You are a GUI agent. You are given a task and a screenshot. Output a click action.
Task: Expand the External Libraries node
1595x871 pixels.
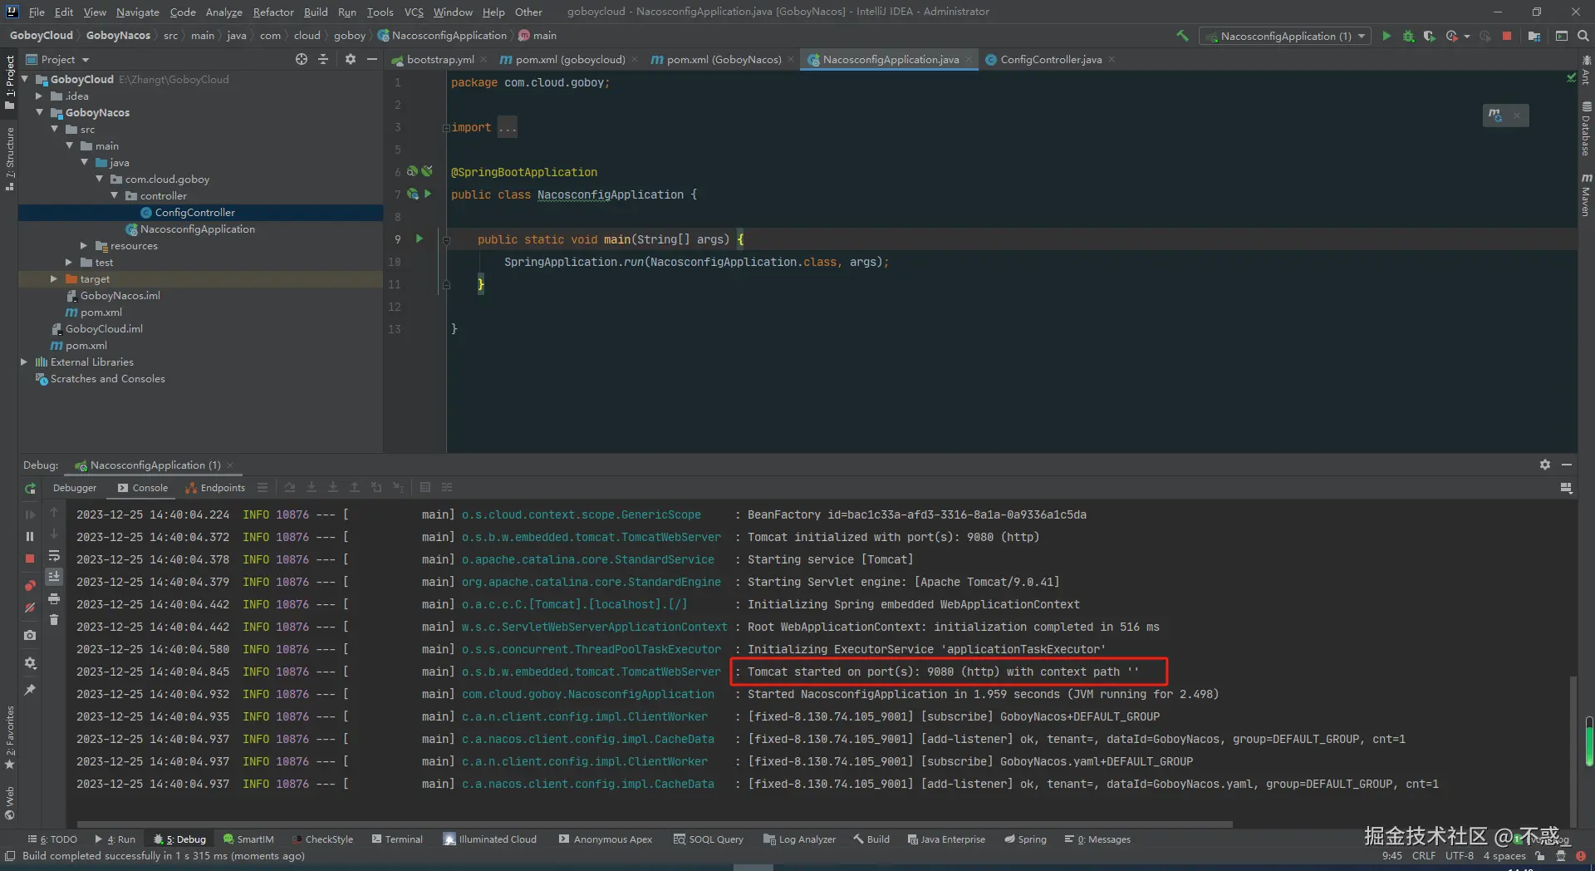coord(24,362)
